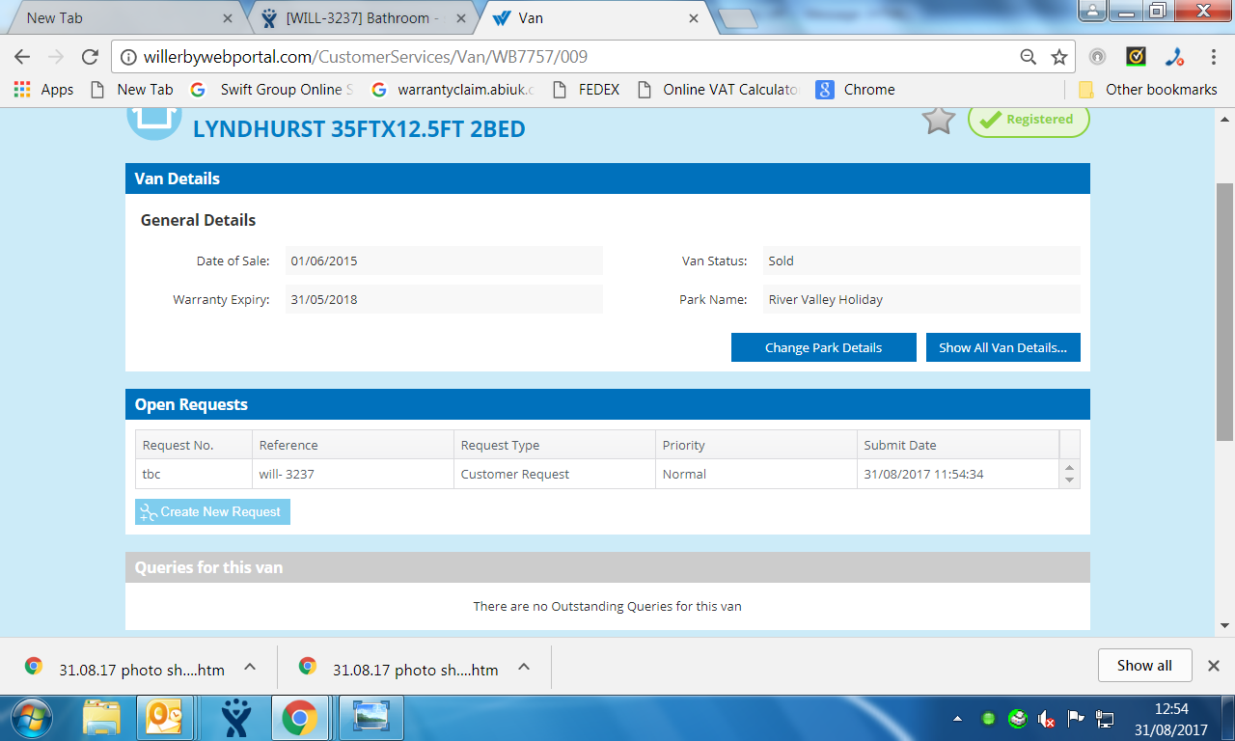Screen dimensions: 1235x741
Task: Click Change Park Details button
Action: click(x=823, y=347)
